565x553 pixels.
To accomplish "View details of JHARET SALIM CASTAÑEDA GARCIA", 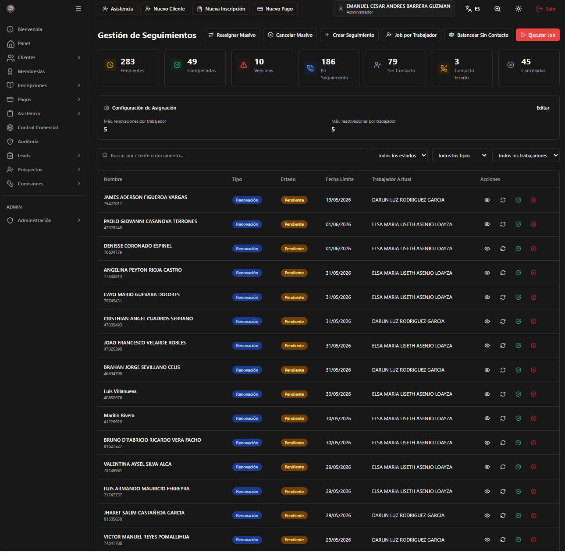I will pyautogui.click(x=487, y=516).
